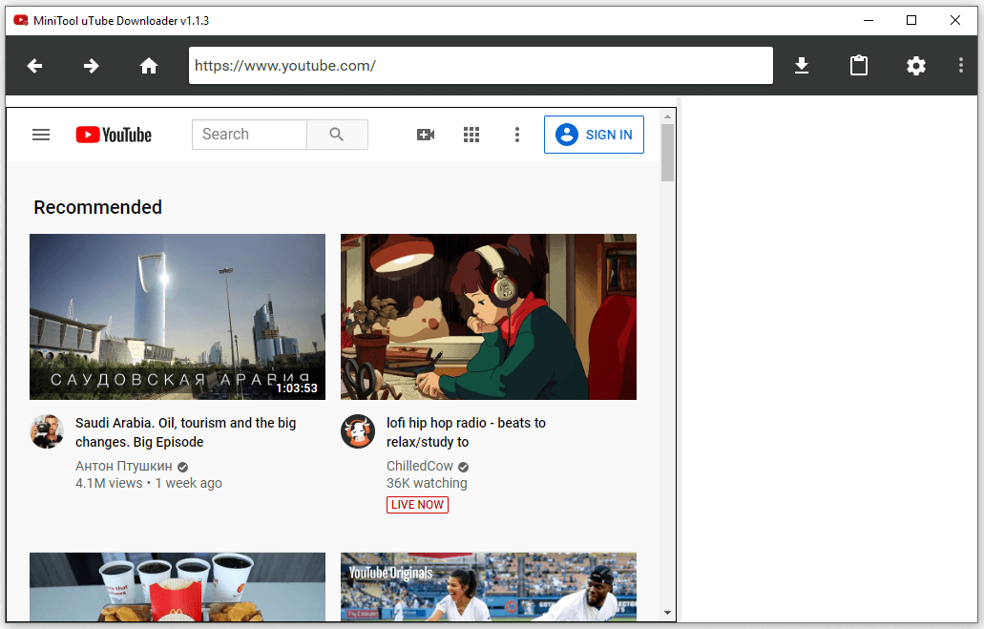Click the verified checkmark beside ChilledCow
Viewport: 984px width, 629px height.
[463, 467]
